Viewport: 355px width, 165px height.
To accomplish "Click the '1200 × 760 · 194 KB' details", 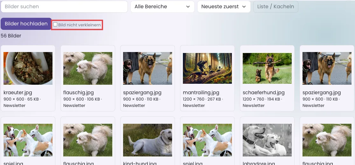I will tap(261, 99).
